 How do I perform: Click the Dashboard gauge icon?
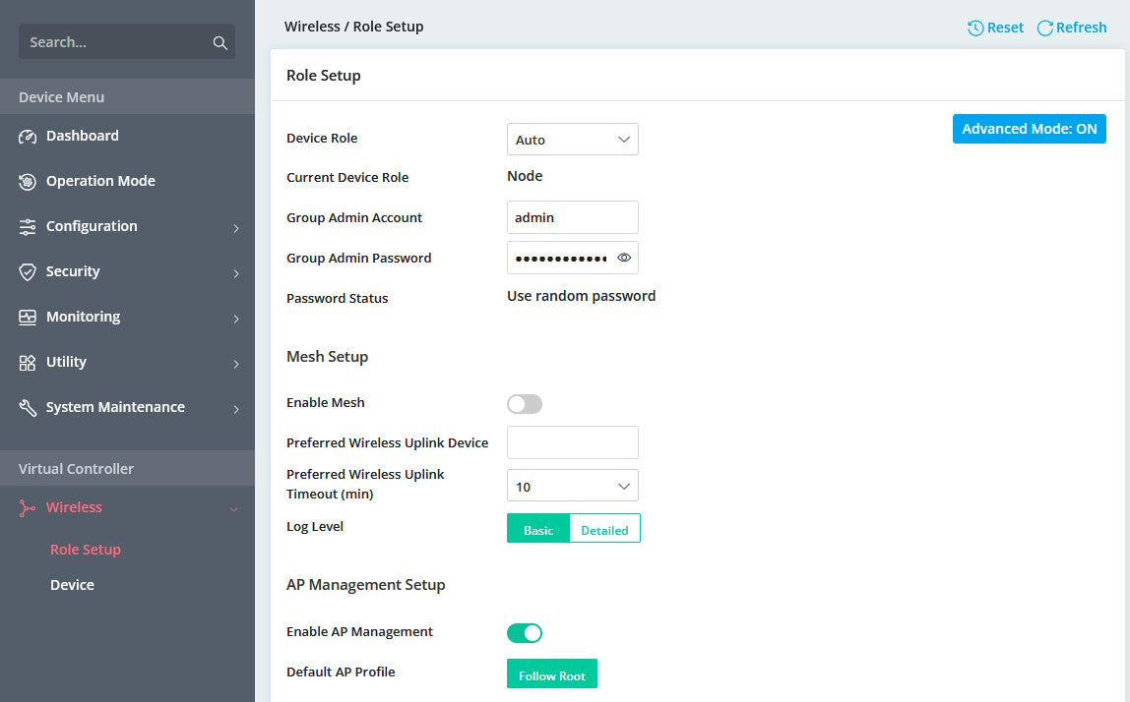click(x=28, y=137)
